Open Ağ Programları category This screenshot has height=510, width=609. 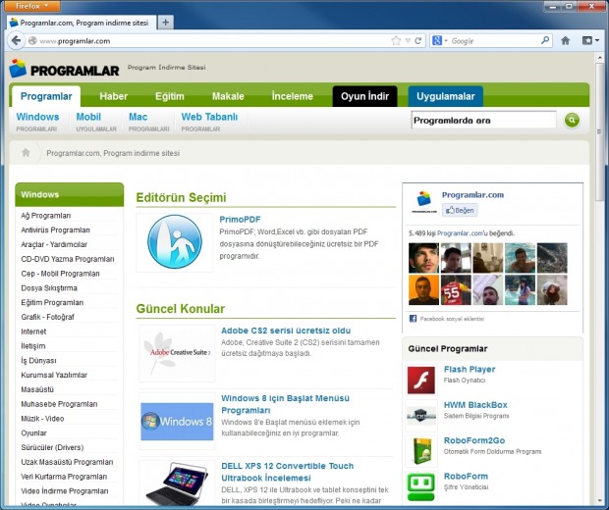coord(46,215)
